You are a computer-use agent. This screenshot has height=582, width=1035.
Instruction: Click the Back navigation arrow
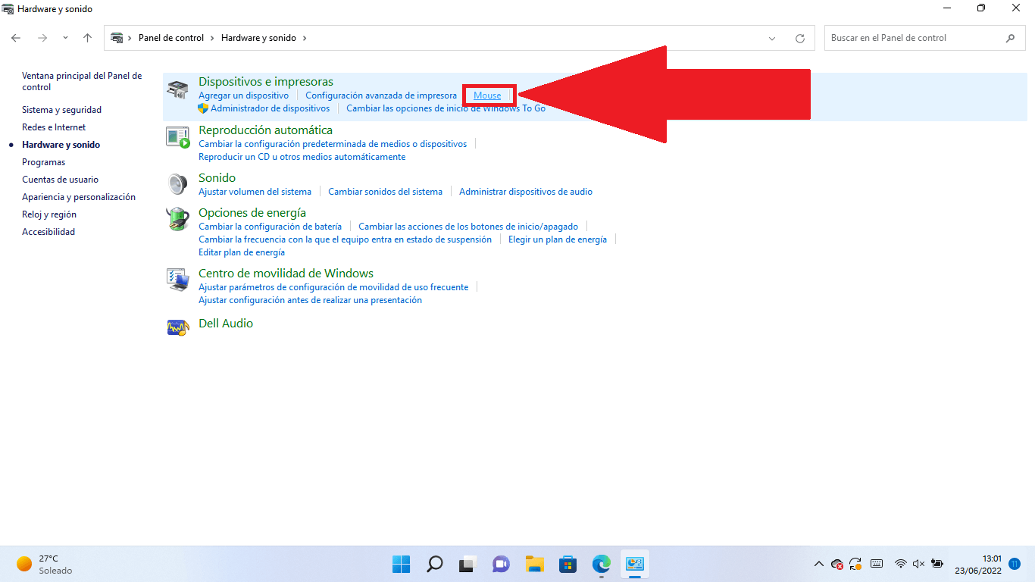[x=17, y=38]
